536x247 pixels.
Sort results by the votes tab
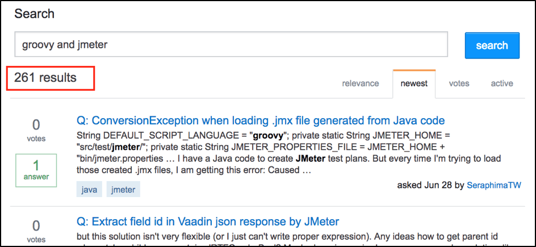[459, 83]
